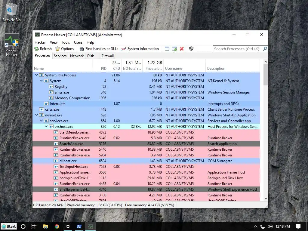This screenshot has width=308, height=231.
Task: Click the csrss.exe process icon
Action: coord(42,109)
